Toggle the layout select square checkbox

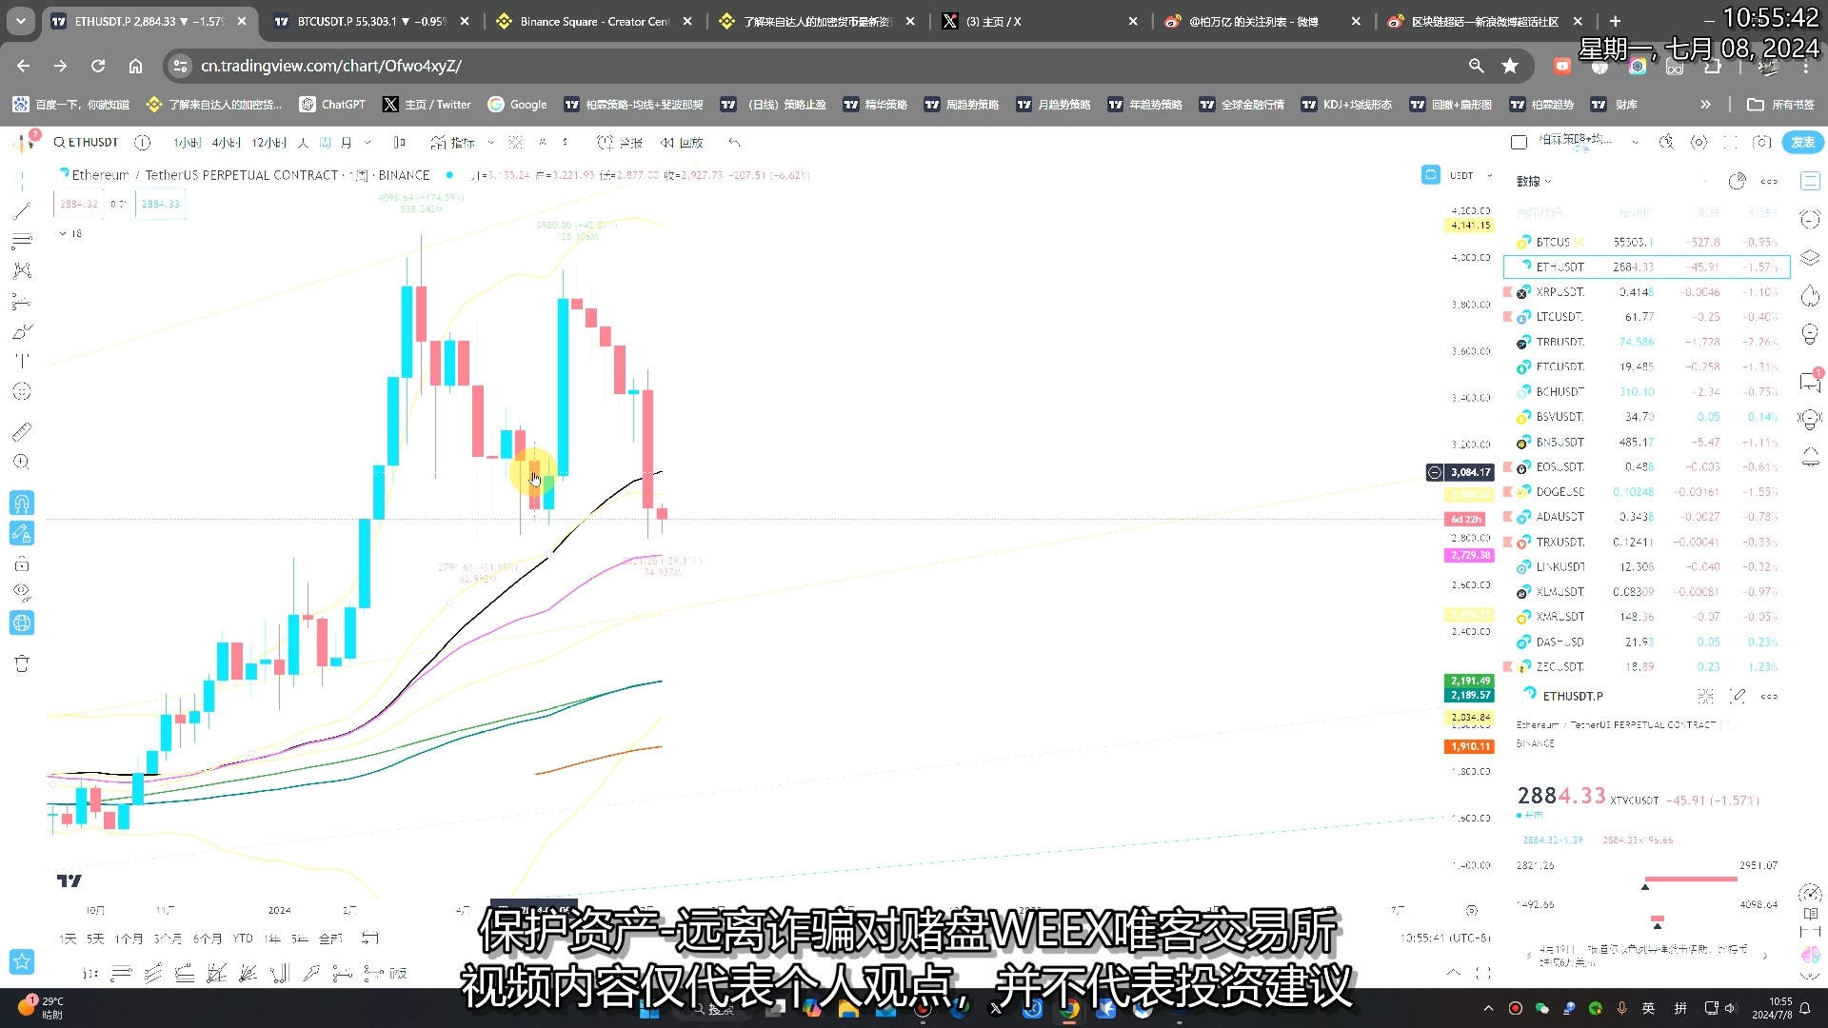[x=1519, y=143]
